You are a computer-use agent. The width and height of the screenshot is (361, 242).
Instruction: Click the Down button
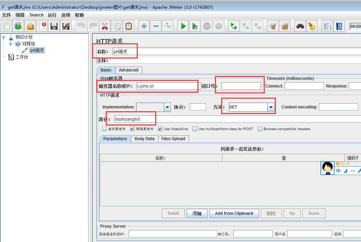314,213
